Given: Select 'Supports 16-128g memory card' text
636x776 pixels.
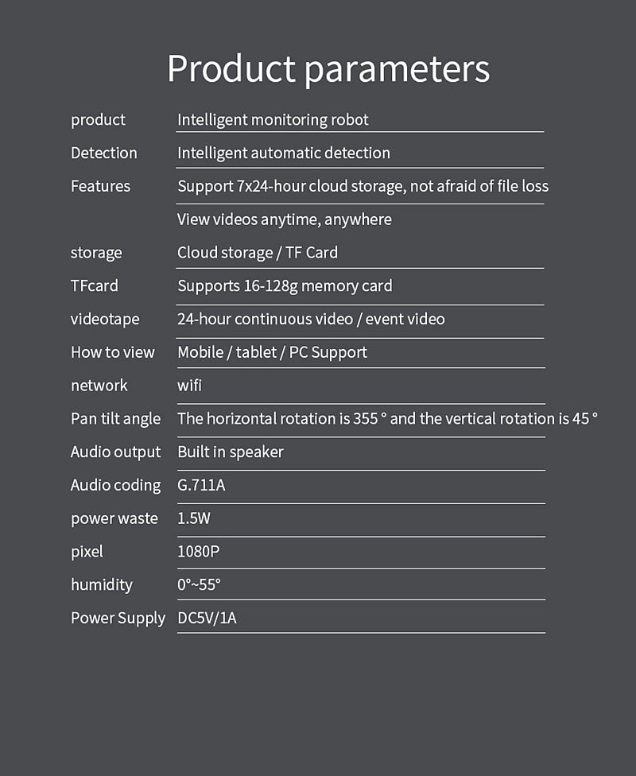Looking at the screenshot, I should (x=285, y=286).
